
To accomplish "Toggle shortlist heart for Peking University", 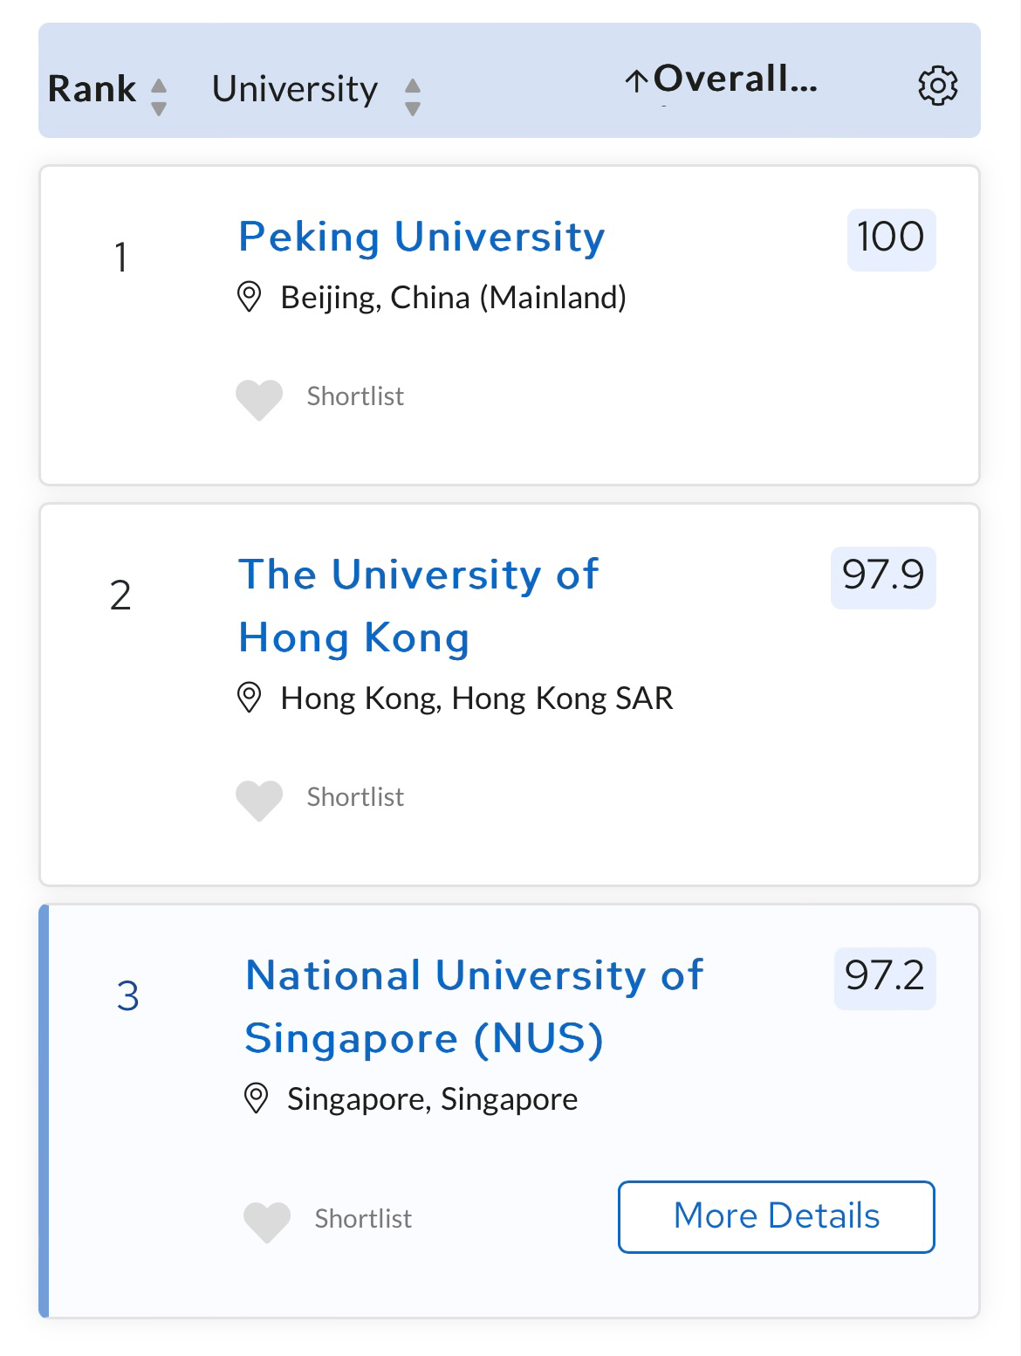I will (x=259, y=400).
